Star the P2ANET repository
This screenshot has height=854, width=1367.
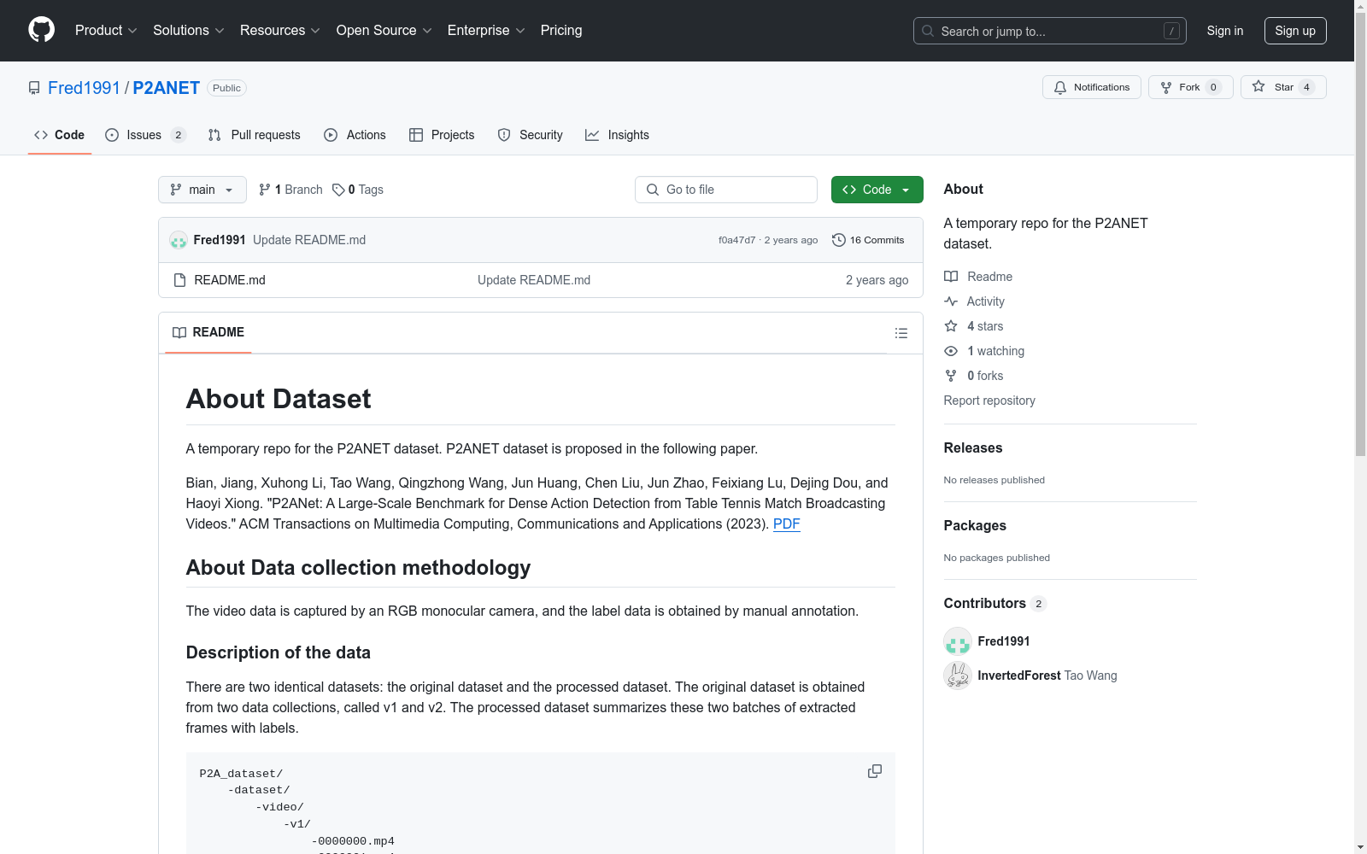click(x=1283, y=87)
